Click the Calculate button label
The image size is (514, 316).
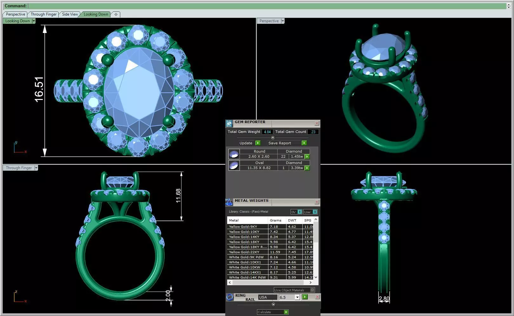264,312
